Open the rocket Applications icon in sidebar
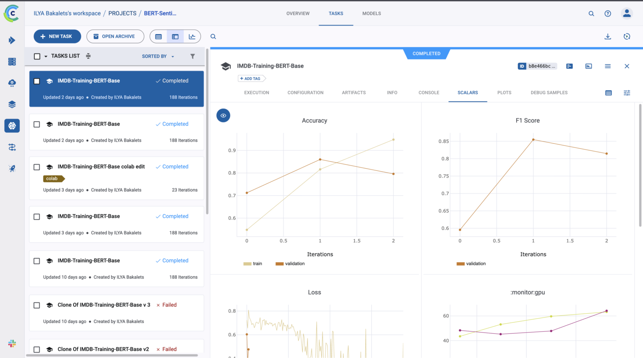Viewport: 643px width, 358px height. pyautogui.click(x=12, y=168)
